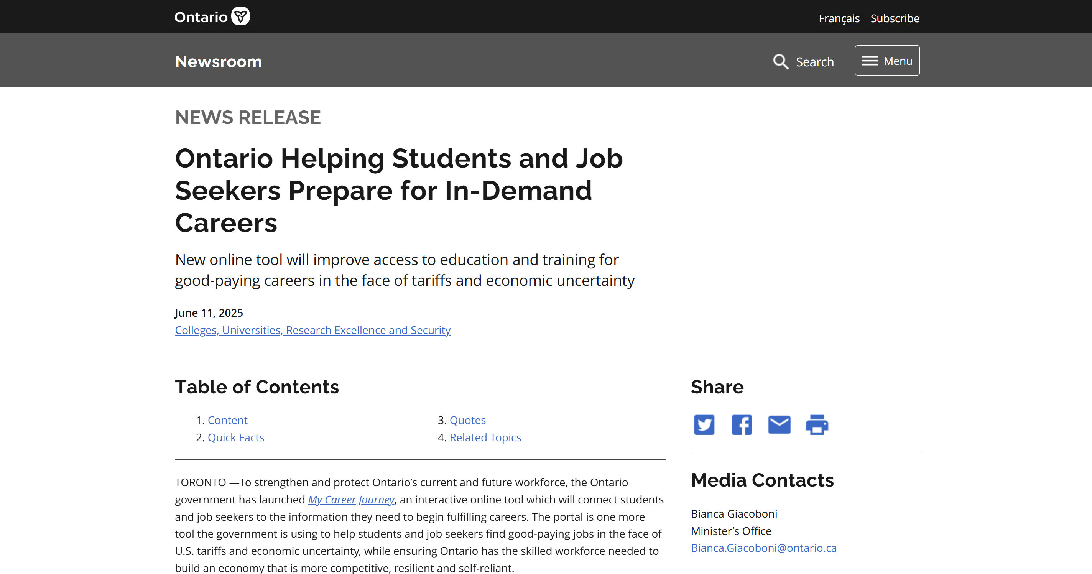Jump to Content section

coord(228,420)
